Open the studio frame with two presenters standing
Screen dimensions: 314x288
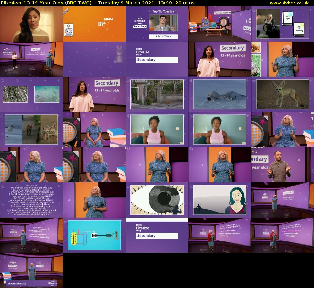pos(31,59)
